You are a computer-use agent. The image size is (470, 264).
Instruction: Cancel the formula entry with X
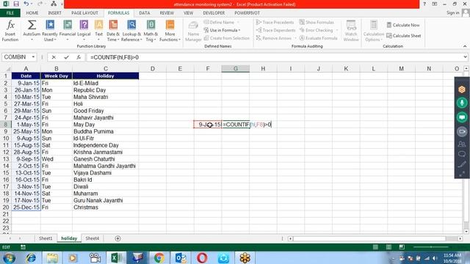pyautogui.click(x=54, y=57)
